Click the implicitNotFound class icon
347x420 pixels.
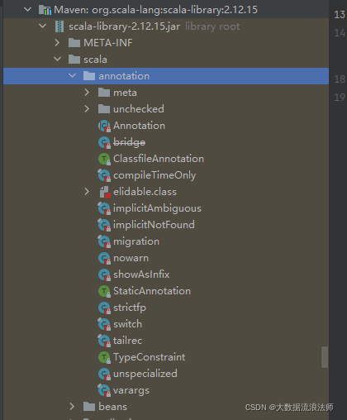(x=104, y=225)
